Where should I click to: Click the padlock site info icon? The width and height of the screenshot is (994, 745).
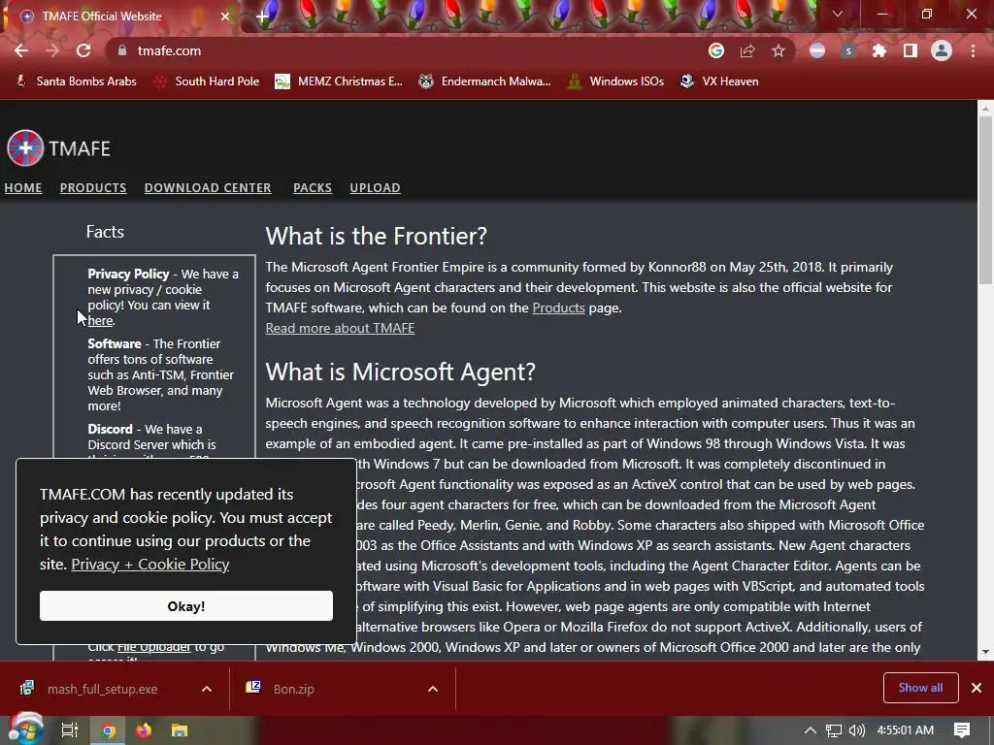(x=122, y=50)
